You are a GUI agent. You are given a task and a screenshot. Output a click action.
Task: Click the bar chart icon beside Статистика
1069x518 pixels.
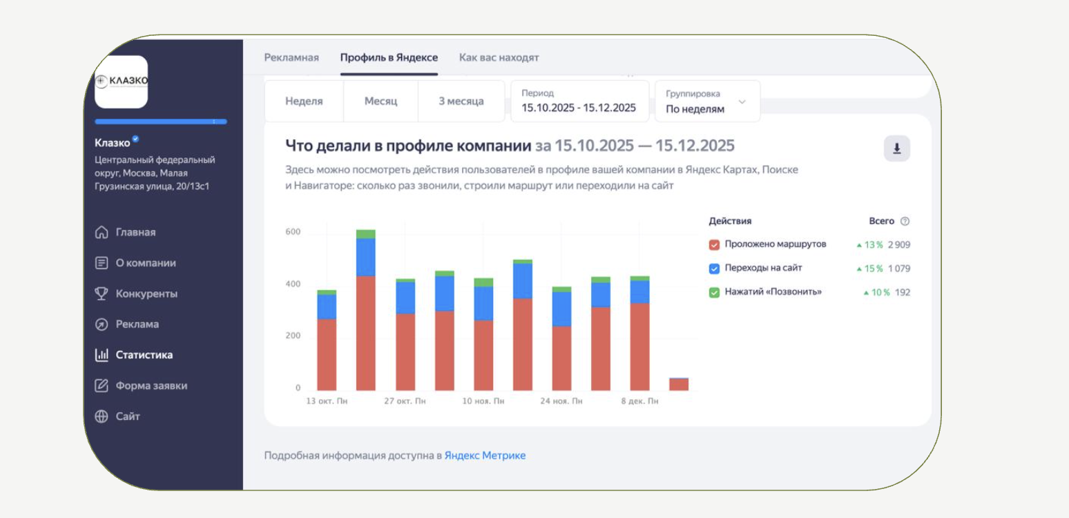pos(102,355)
